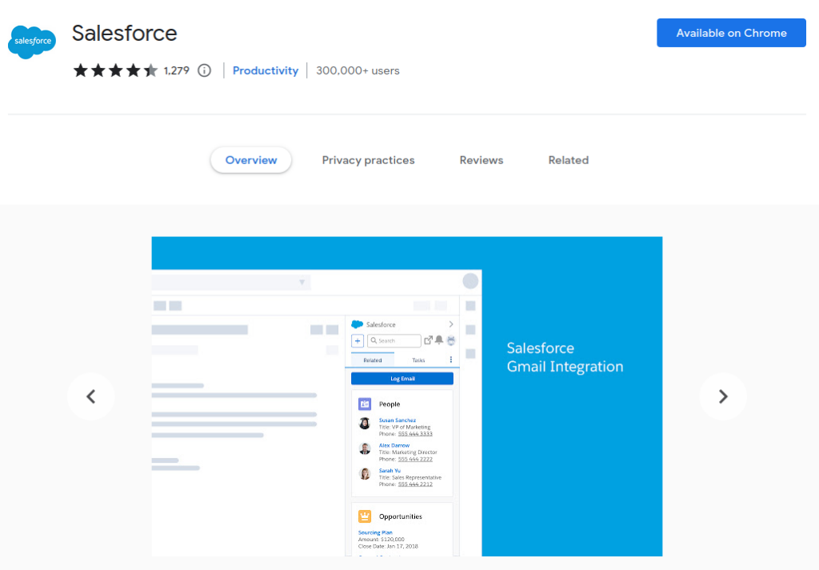Viewport: 819px width, 570px height.
Task: Click the dropdown arrow in the Gmail toolbar mockup
Action: 301,283
